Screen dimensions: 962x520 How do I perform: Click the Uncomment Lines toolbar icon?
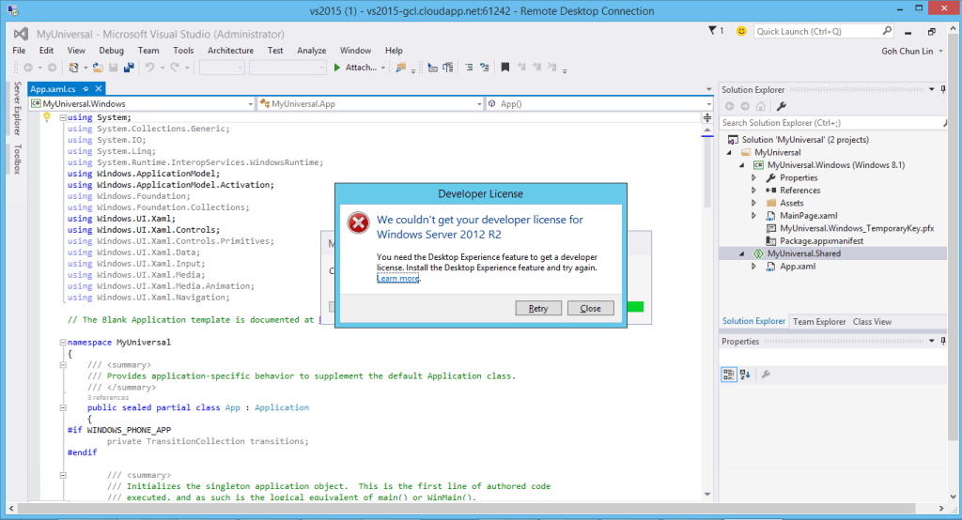(x=485, y=68)
